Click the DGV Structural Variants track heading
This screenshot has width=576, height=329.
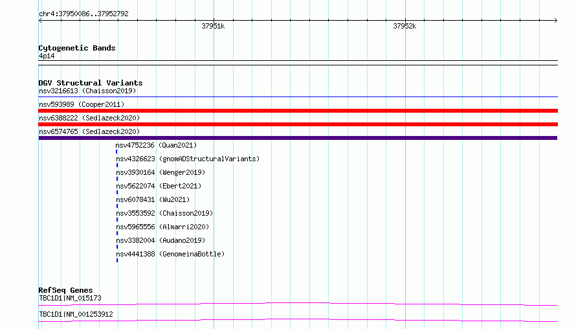(x=91, y=83)
